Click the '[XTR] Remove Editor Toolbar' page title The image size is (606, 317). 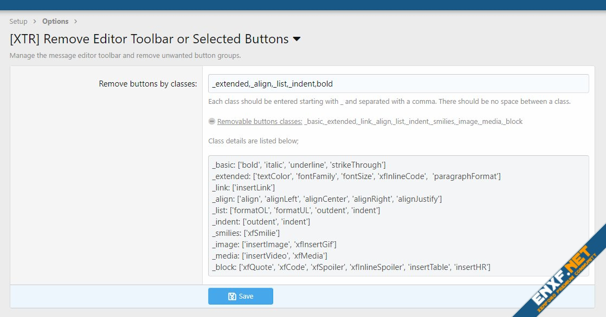pyautogui.click(x=149, y=39)
